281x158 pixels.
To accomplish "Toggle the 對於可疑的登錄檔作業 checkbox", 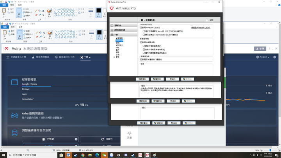I will 144,50.
